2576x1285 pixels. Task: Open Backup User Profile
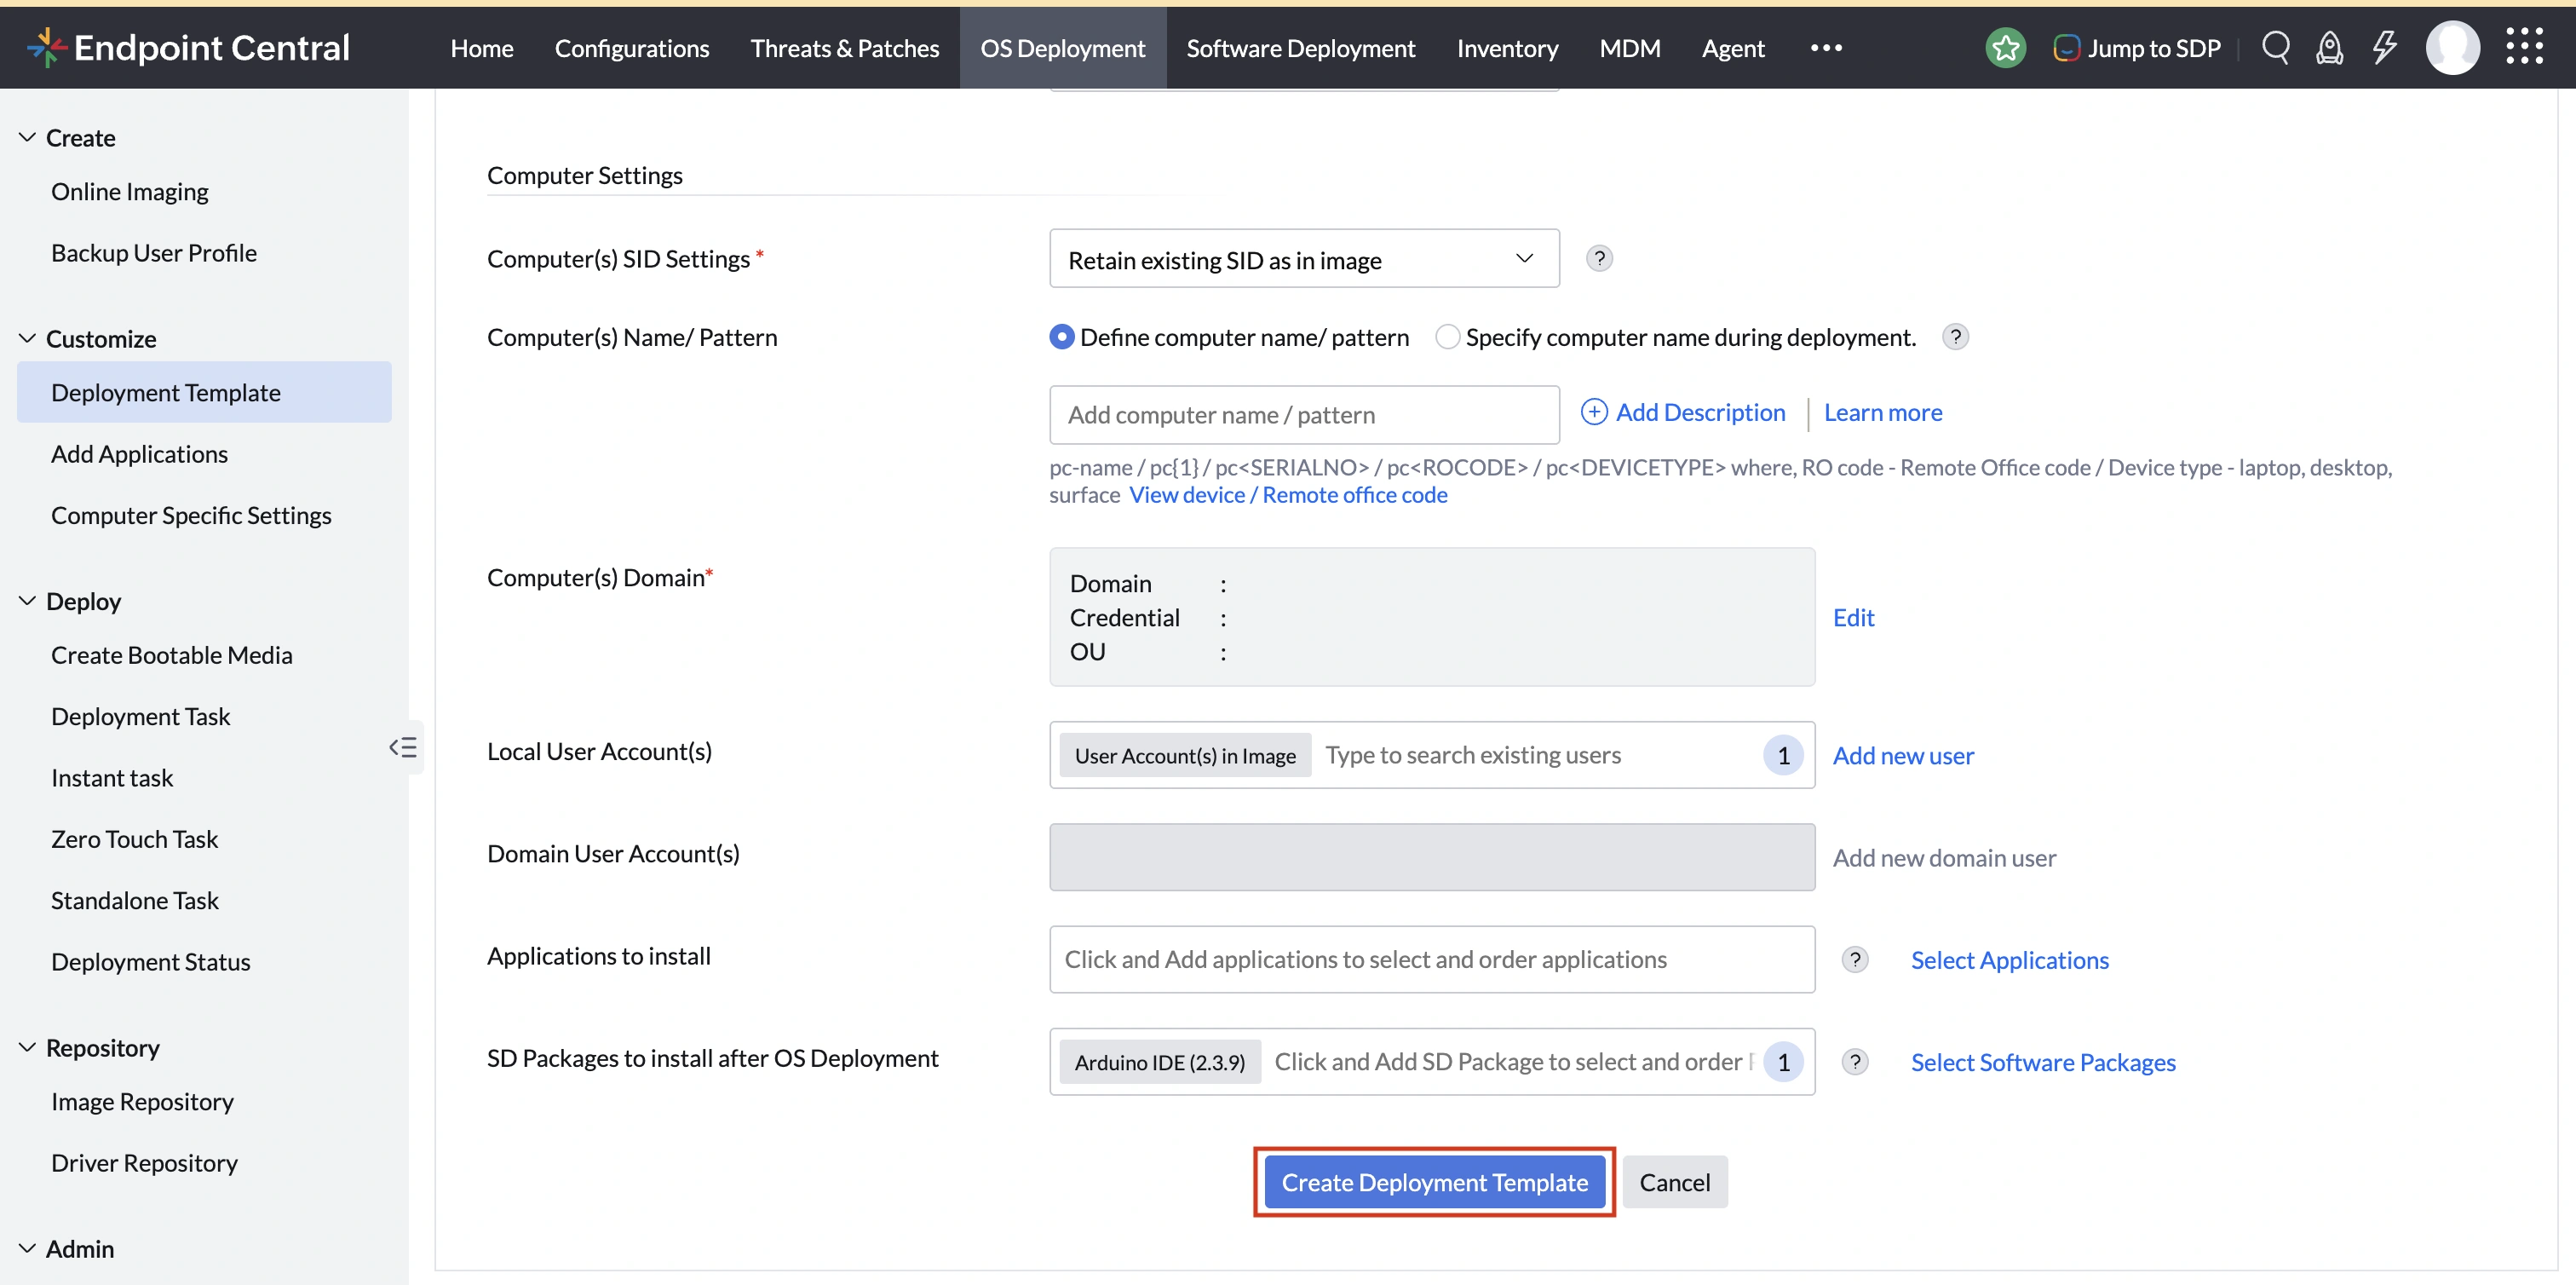coord(153,252)
